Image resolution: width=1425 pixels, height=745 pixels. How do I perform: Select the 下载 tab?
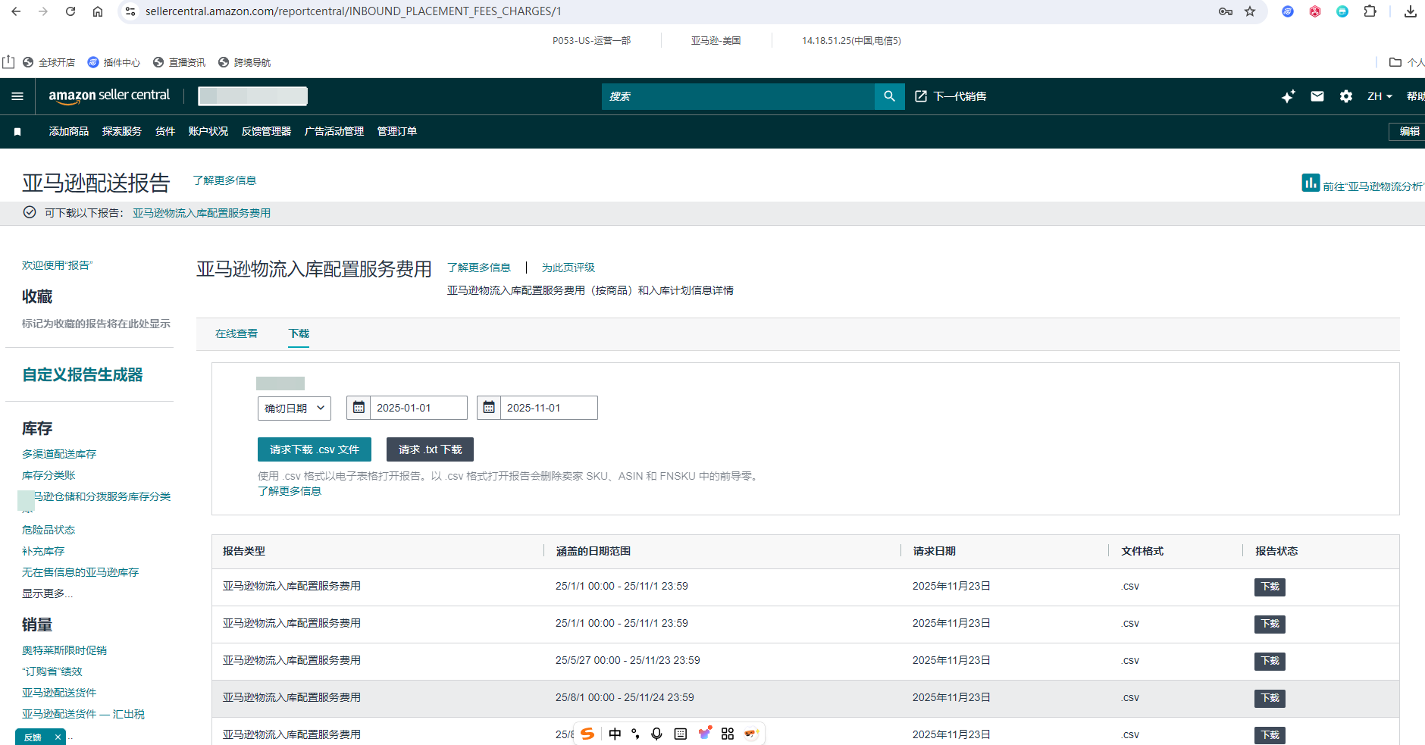point(299,333)
